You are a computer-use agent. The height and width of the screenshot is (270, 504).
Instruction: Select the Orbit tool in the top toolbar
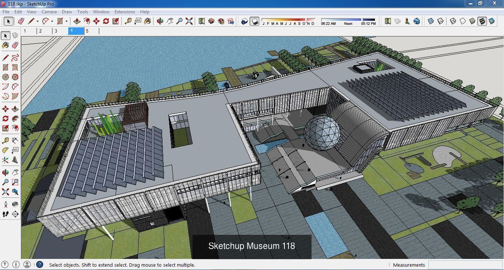(x=160, y=21)
